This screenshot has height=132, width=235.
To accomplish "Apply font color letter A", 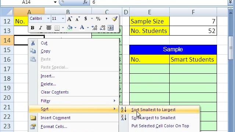I will tap(82, 27).
